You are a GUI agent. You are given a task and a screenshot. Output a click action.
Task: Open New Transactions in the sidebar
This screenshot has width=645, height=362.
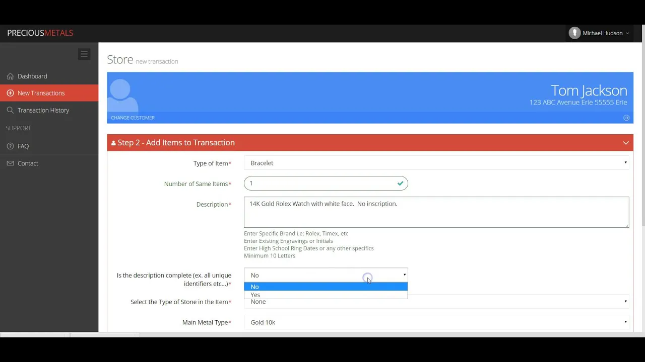49,93
